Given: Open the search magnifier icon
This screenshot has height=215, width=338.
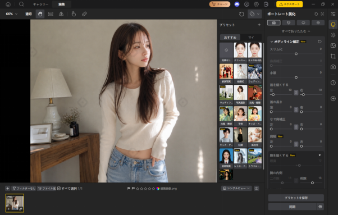Looking at the screenshot, I should (21, 4).
